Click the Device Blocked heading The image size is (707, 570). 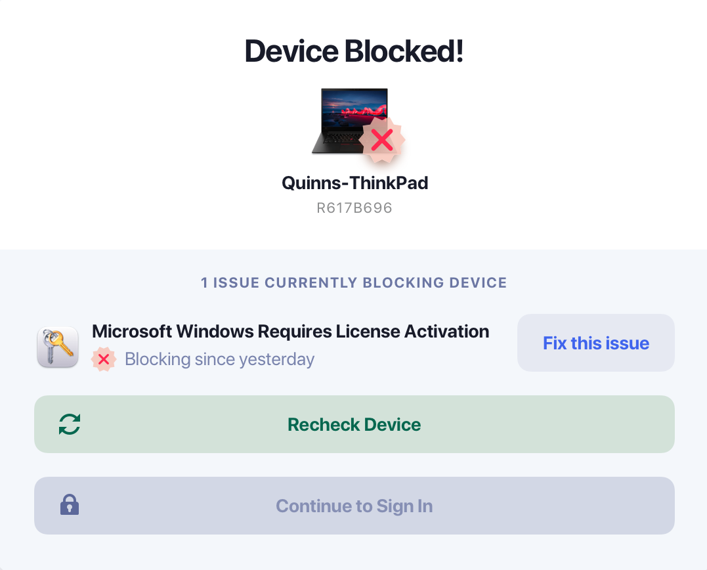[x=354, y=50]
